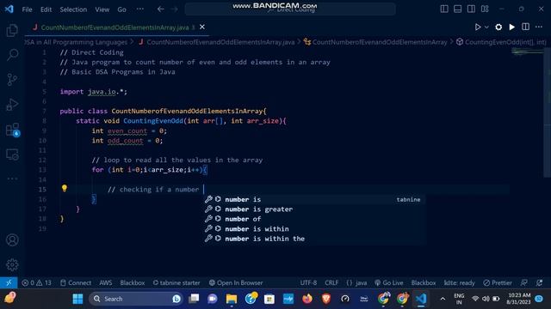The width and height of the screenshot is (551, 309).
Task: Click the lightbulb code action on line 15
Action: (x=65, y=189)
